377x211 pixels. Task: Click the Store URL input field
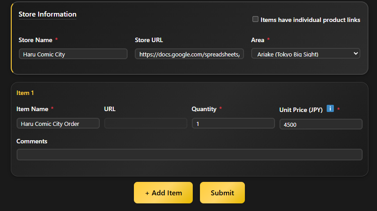click(189, 54)
